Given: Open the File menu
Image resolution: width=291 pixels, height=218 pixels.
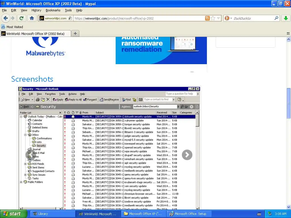Looking at the screenshot, I should tap(4, 10).
